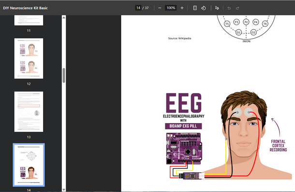Click the thumbnail sidebar scrollbar handle

[x=64, y=75]
